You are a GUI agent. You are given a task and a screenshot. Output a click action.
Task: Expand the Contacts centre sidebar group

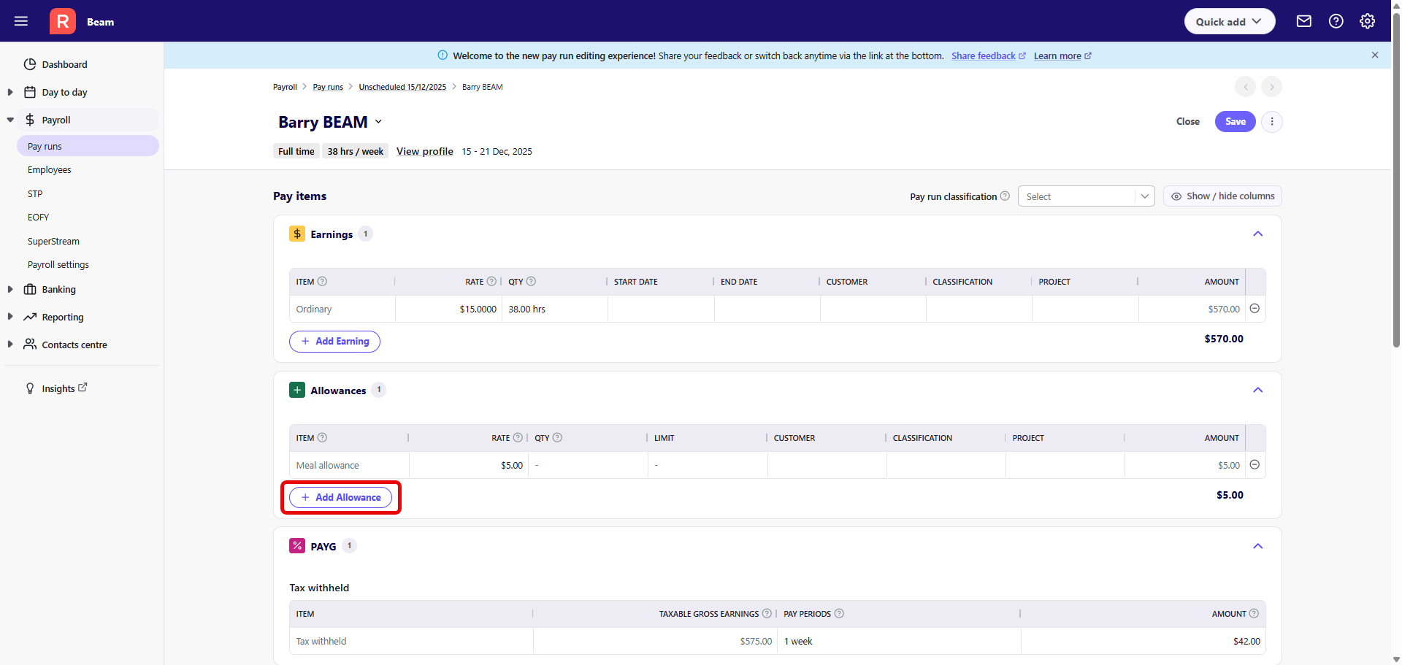coord(10,345)
